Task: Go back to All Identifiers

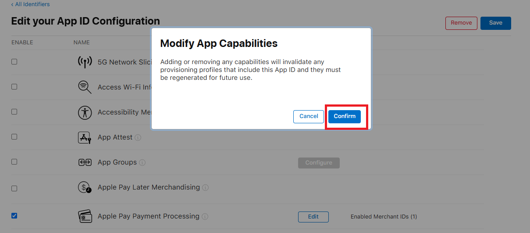Action: 31,4
